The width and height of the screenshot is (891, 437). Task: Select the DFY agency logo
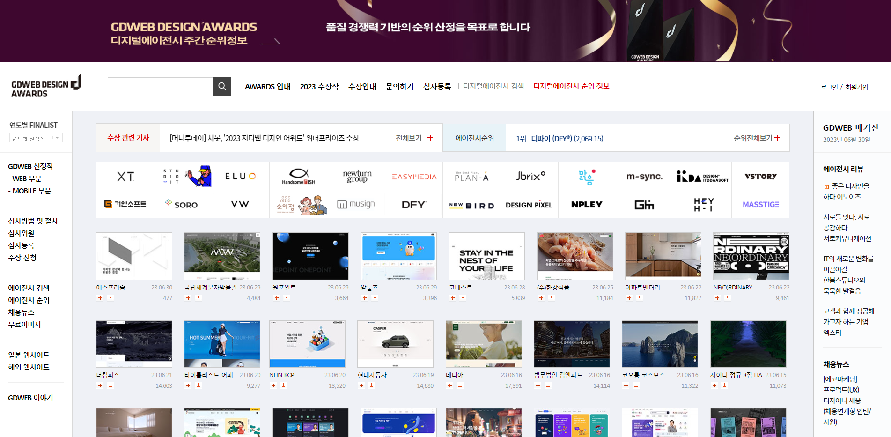click(413, 204)
